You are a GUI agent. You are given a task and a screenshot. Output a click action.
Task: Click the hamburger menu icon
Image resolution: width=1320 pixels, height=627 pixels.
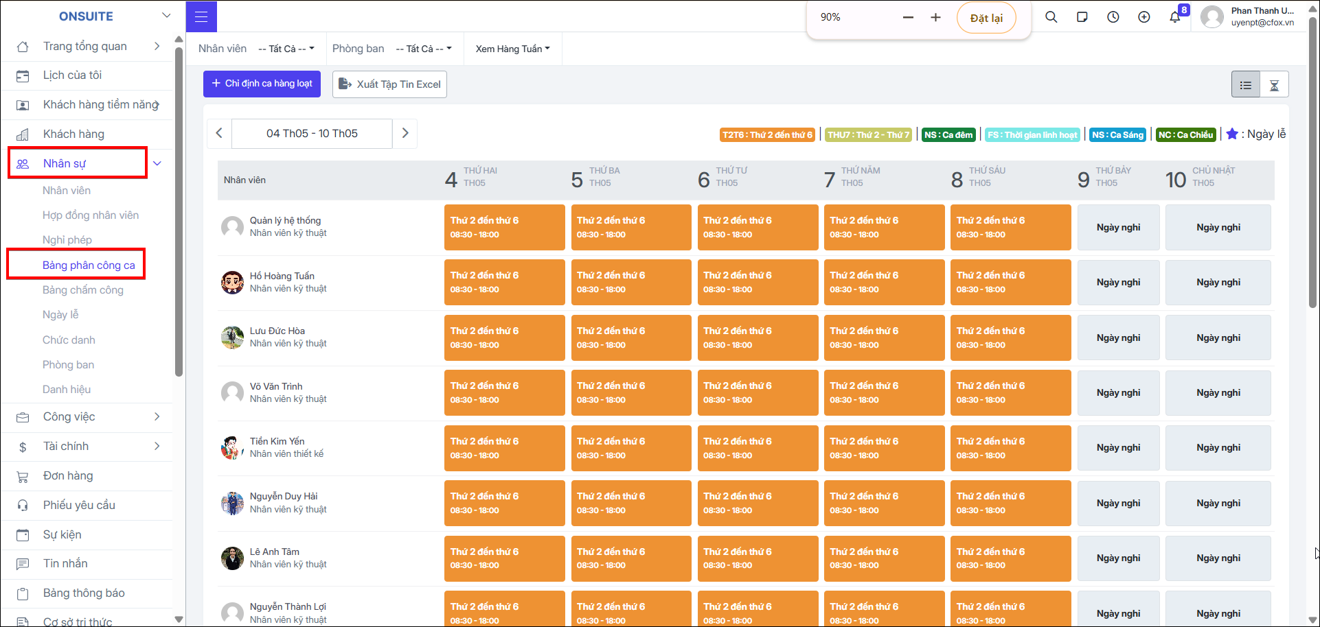(x=201, y=16)
